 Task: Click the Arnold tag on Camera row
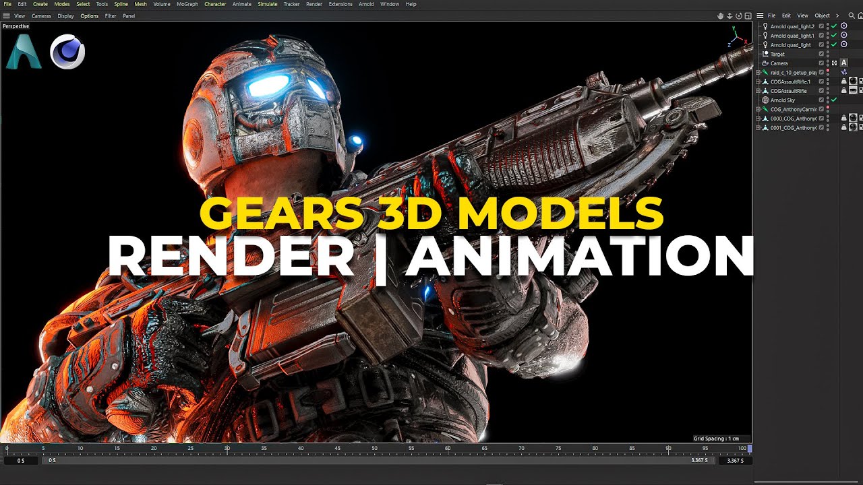pyautogui.click(x=843, y=63)
